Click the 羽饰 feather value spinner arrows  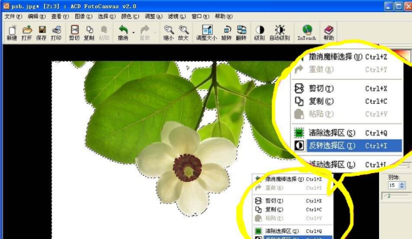(402, 186)
